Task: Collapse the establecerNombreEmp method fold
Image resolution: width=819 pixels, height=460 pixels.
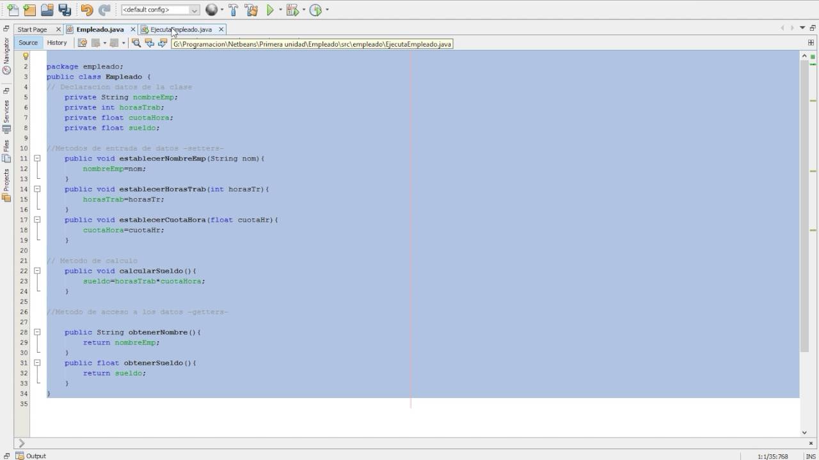Action: 37,158
